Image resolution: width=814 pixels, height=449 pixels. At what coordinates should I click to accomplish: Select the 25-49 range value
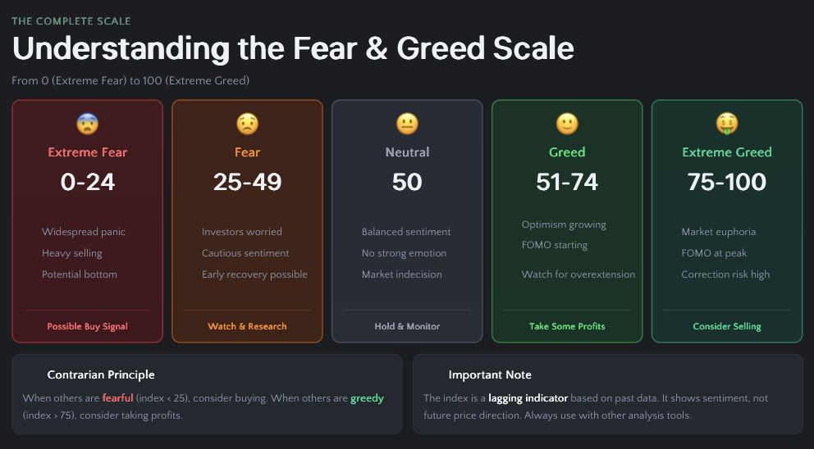(x=247, y=182)
